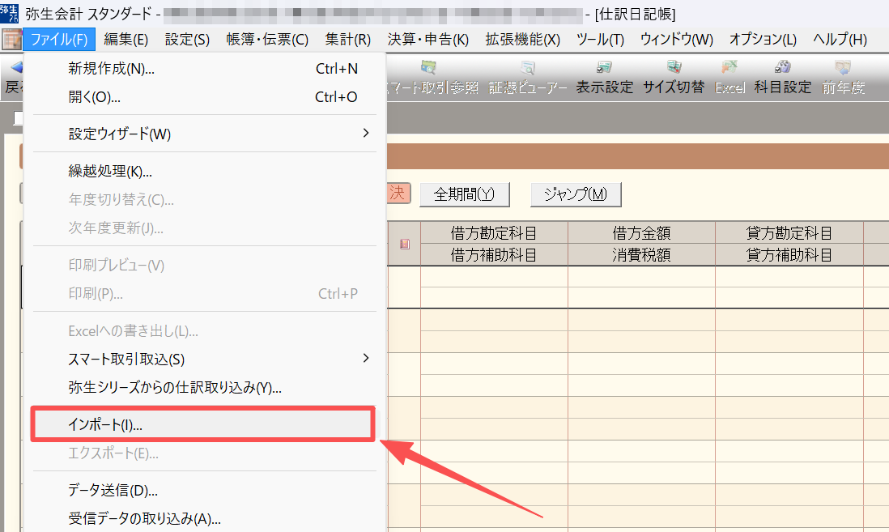
Task: Click first empty 借方金額 cell
Action: tap(641, 277)
